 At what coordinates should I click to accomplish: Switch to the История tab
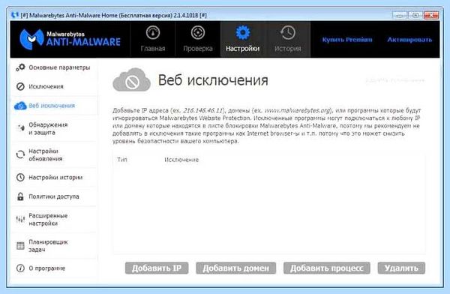click(x=287, y=39)
